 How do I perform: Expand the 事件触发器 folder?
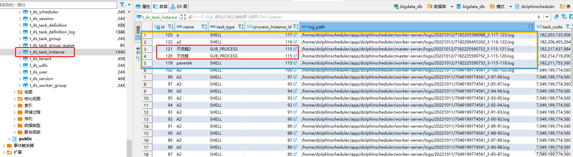click(x=4, y=146)
